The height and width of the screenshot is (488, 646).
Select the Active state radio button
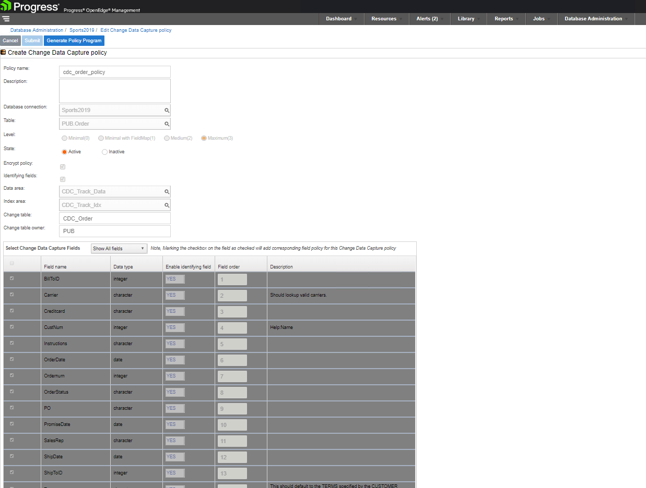coord(64,152)
